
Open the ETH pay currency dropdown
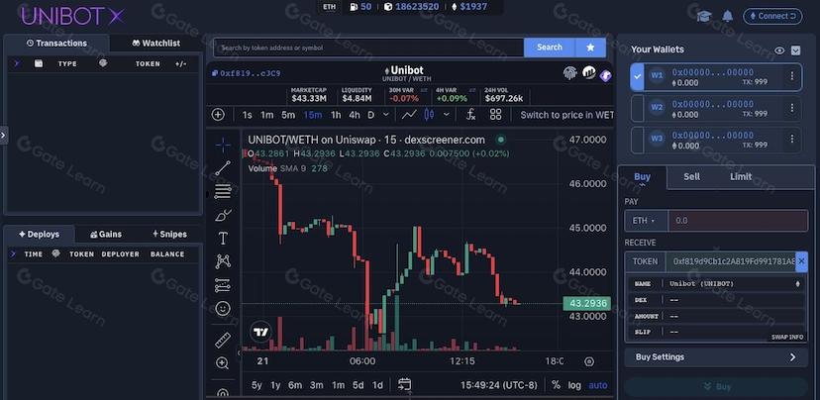[x=647, y=221]
